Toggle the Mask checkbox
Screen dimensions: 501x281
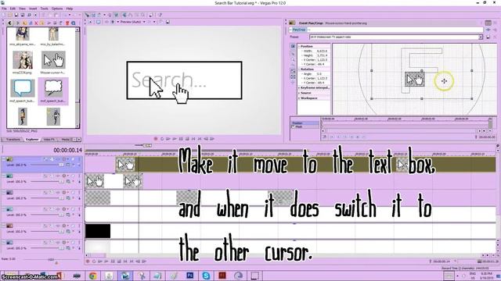point(293,126)
